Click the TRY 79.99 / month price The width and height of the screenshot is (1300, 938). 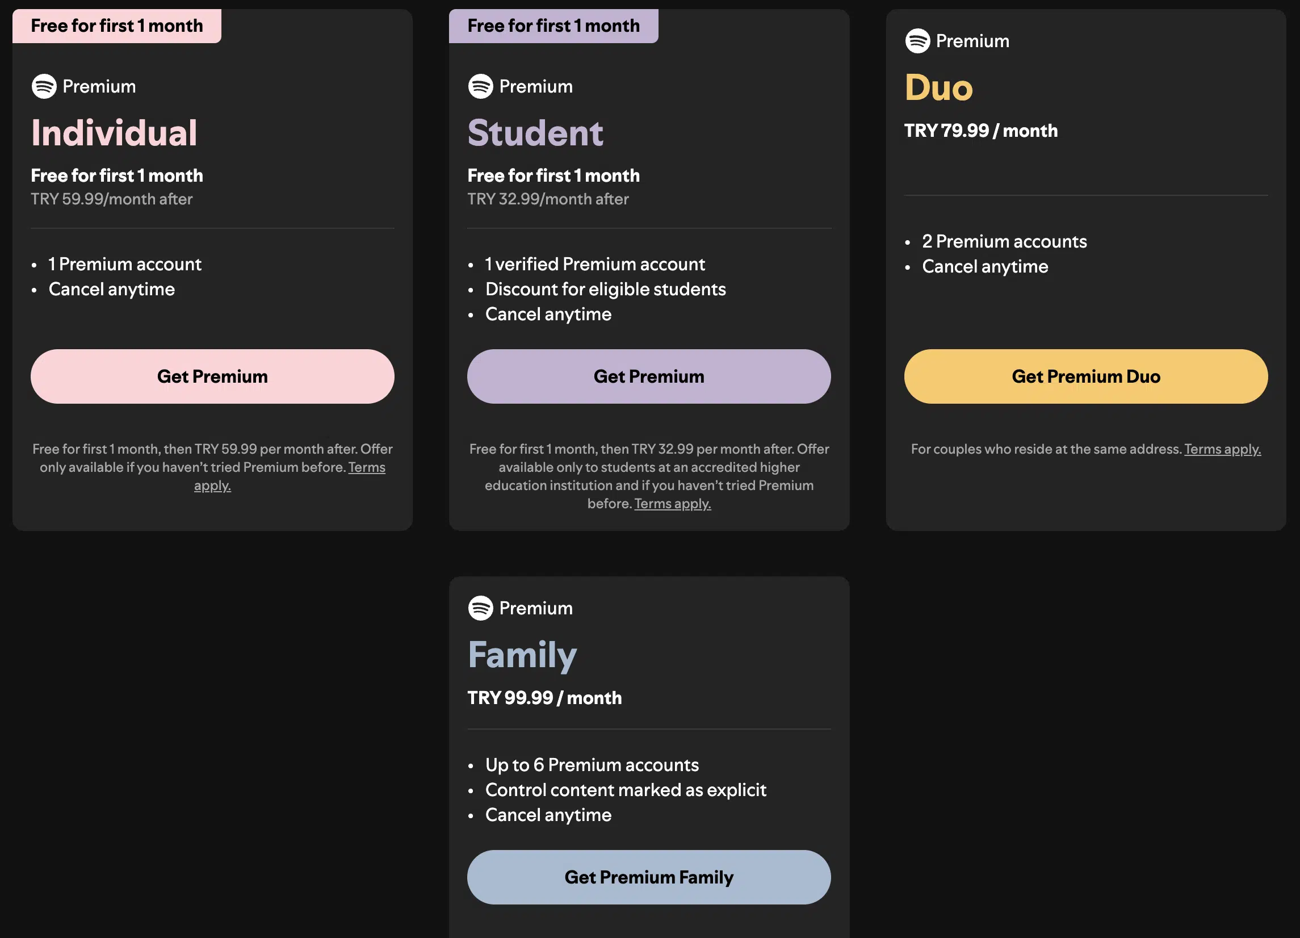(x=981, y=130)
